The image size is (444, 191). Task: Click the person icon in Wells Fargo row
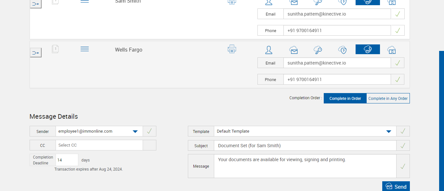(269, 50)
